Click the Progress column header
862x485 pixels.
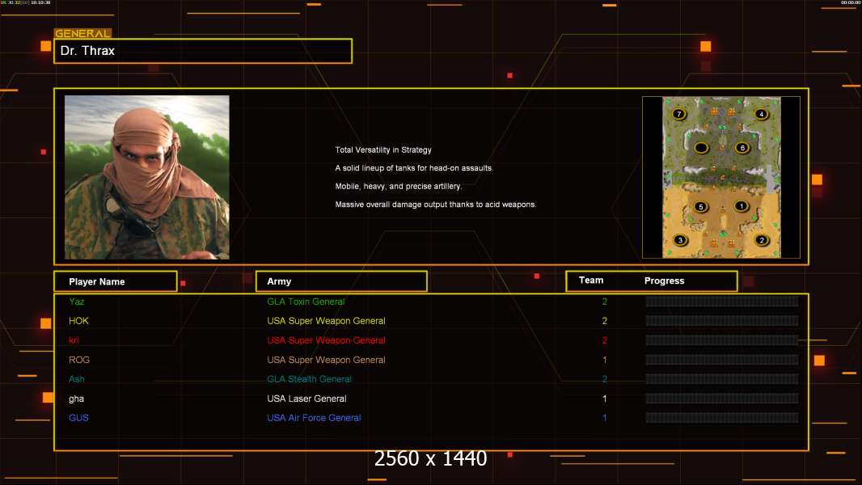coord(664,280)
